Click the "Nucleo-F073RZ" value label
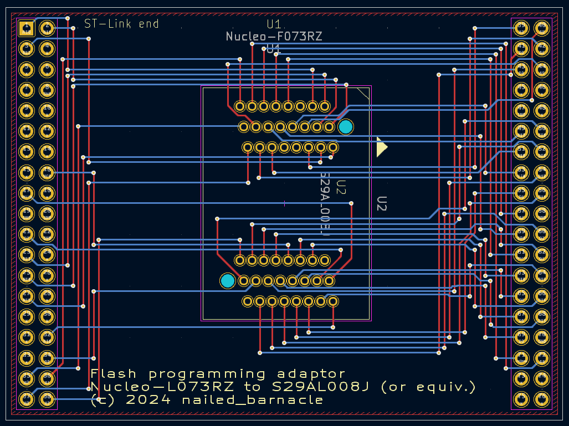The image size is (569, 426). pyautogui.click(x=274, y=37)
